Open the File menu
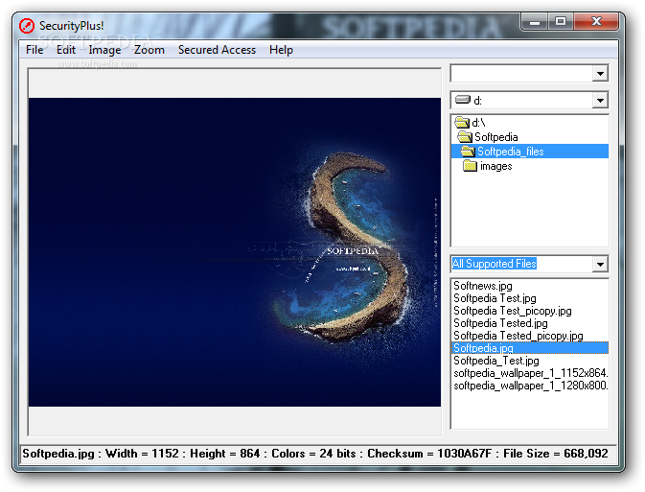The image size is (645, 492). (35, 50)
